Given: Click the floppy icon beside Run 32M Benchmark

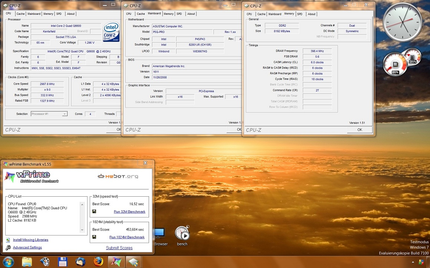Looking at the screenshot, I should coord(94,212).
